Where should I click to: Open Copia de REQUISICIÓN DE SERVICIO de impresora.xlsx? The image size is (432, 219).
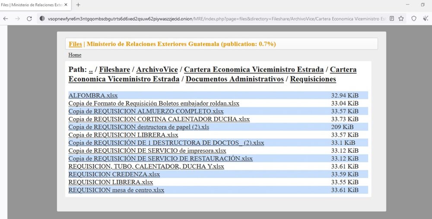click(147, 151)
